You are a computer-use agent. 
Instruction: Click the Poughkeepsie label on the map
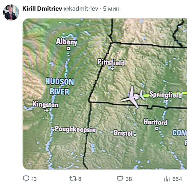(x=75, y=130)
